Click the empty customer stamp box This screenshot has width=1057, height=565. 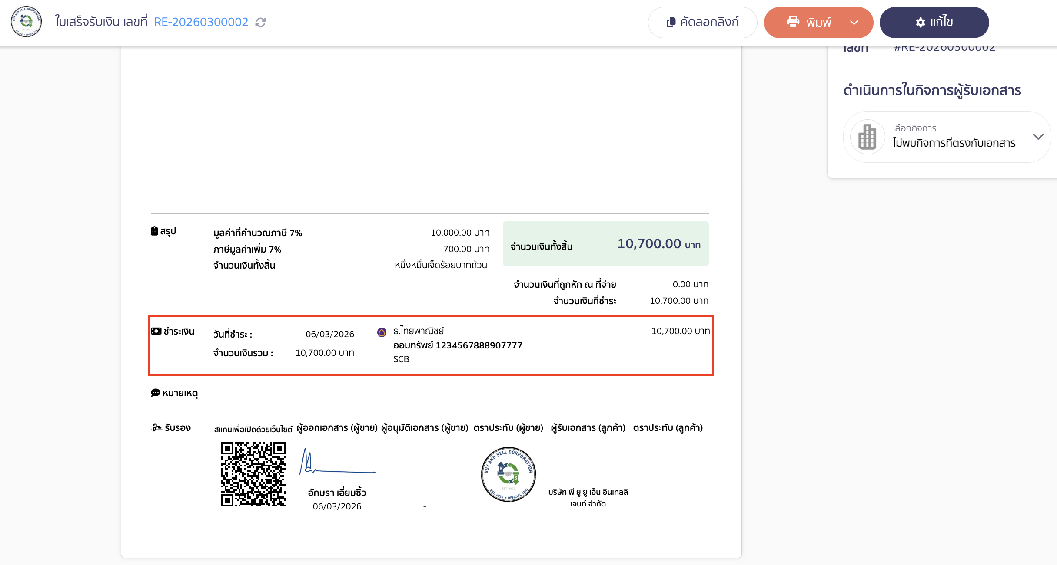click(668, 478)
